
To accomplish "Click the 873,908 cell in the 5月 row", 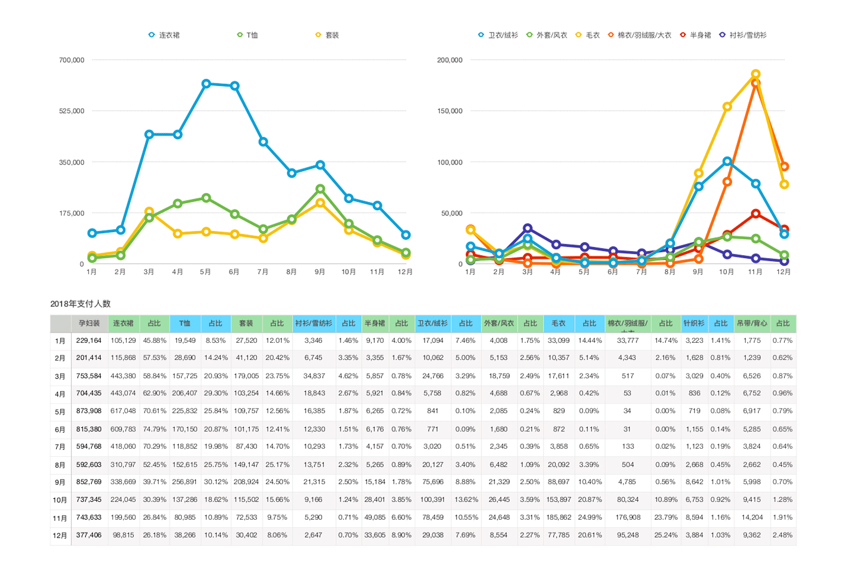I will tap(89, 411).
